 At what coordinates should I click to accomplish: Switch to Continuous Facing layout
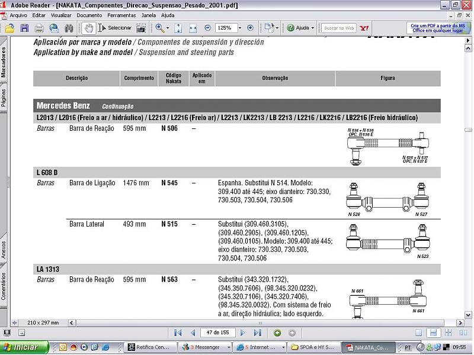click(449, 333)
